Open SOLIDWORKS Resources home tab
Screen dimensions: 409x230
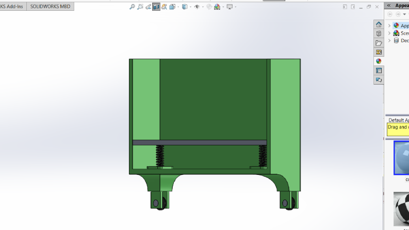(x=379, y=25)
